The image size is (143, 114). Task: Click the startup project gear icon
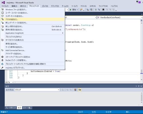[x=3, y=57]
